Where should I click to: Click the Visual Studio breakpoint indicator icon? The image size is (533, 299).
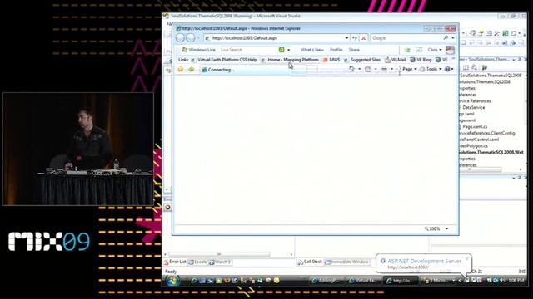click(167, 207)
